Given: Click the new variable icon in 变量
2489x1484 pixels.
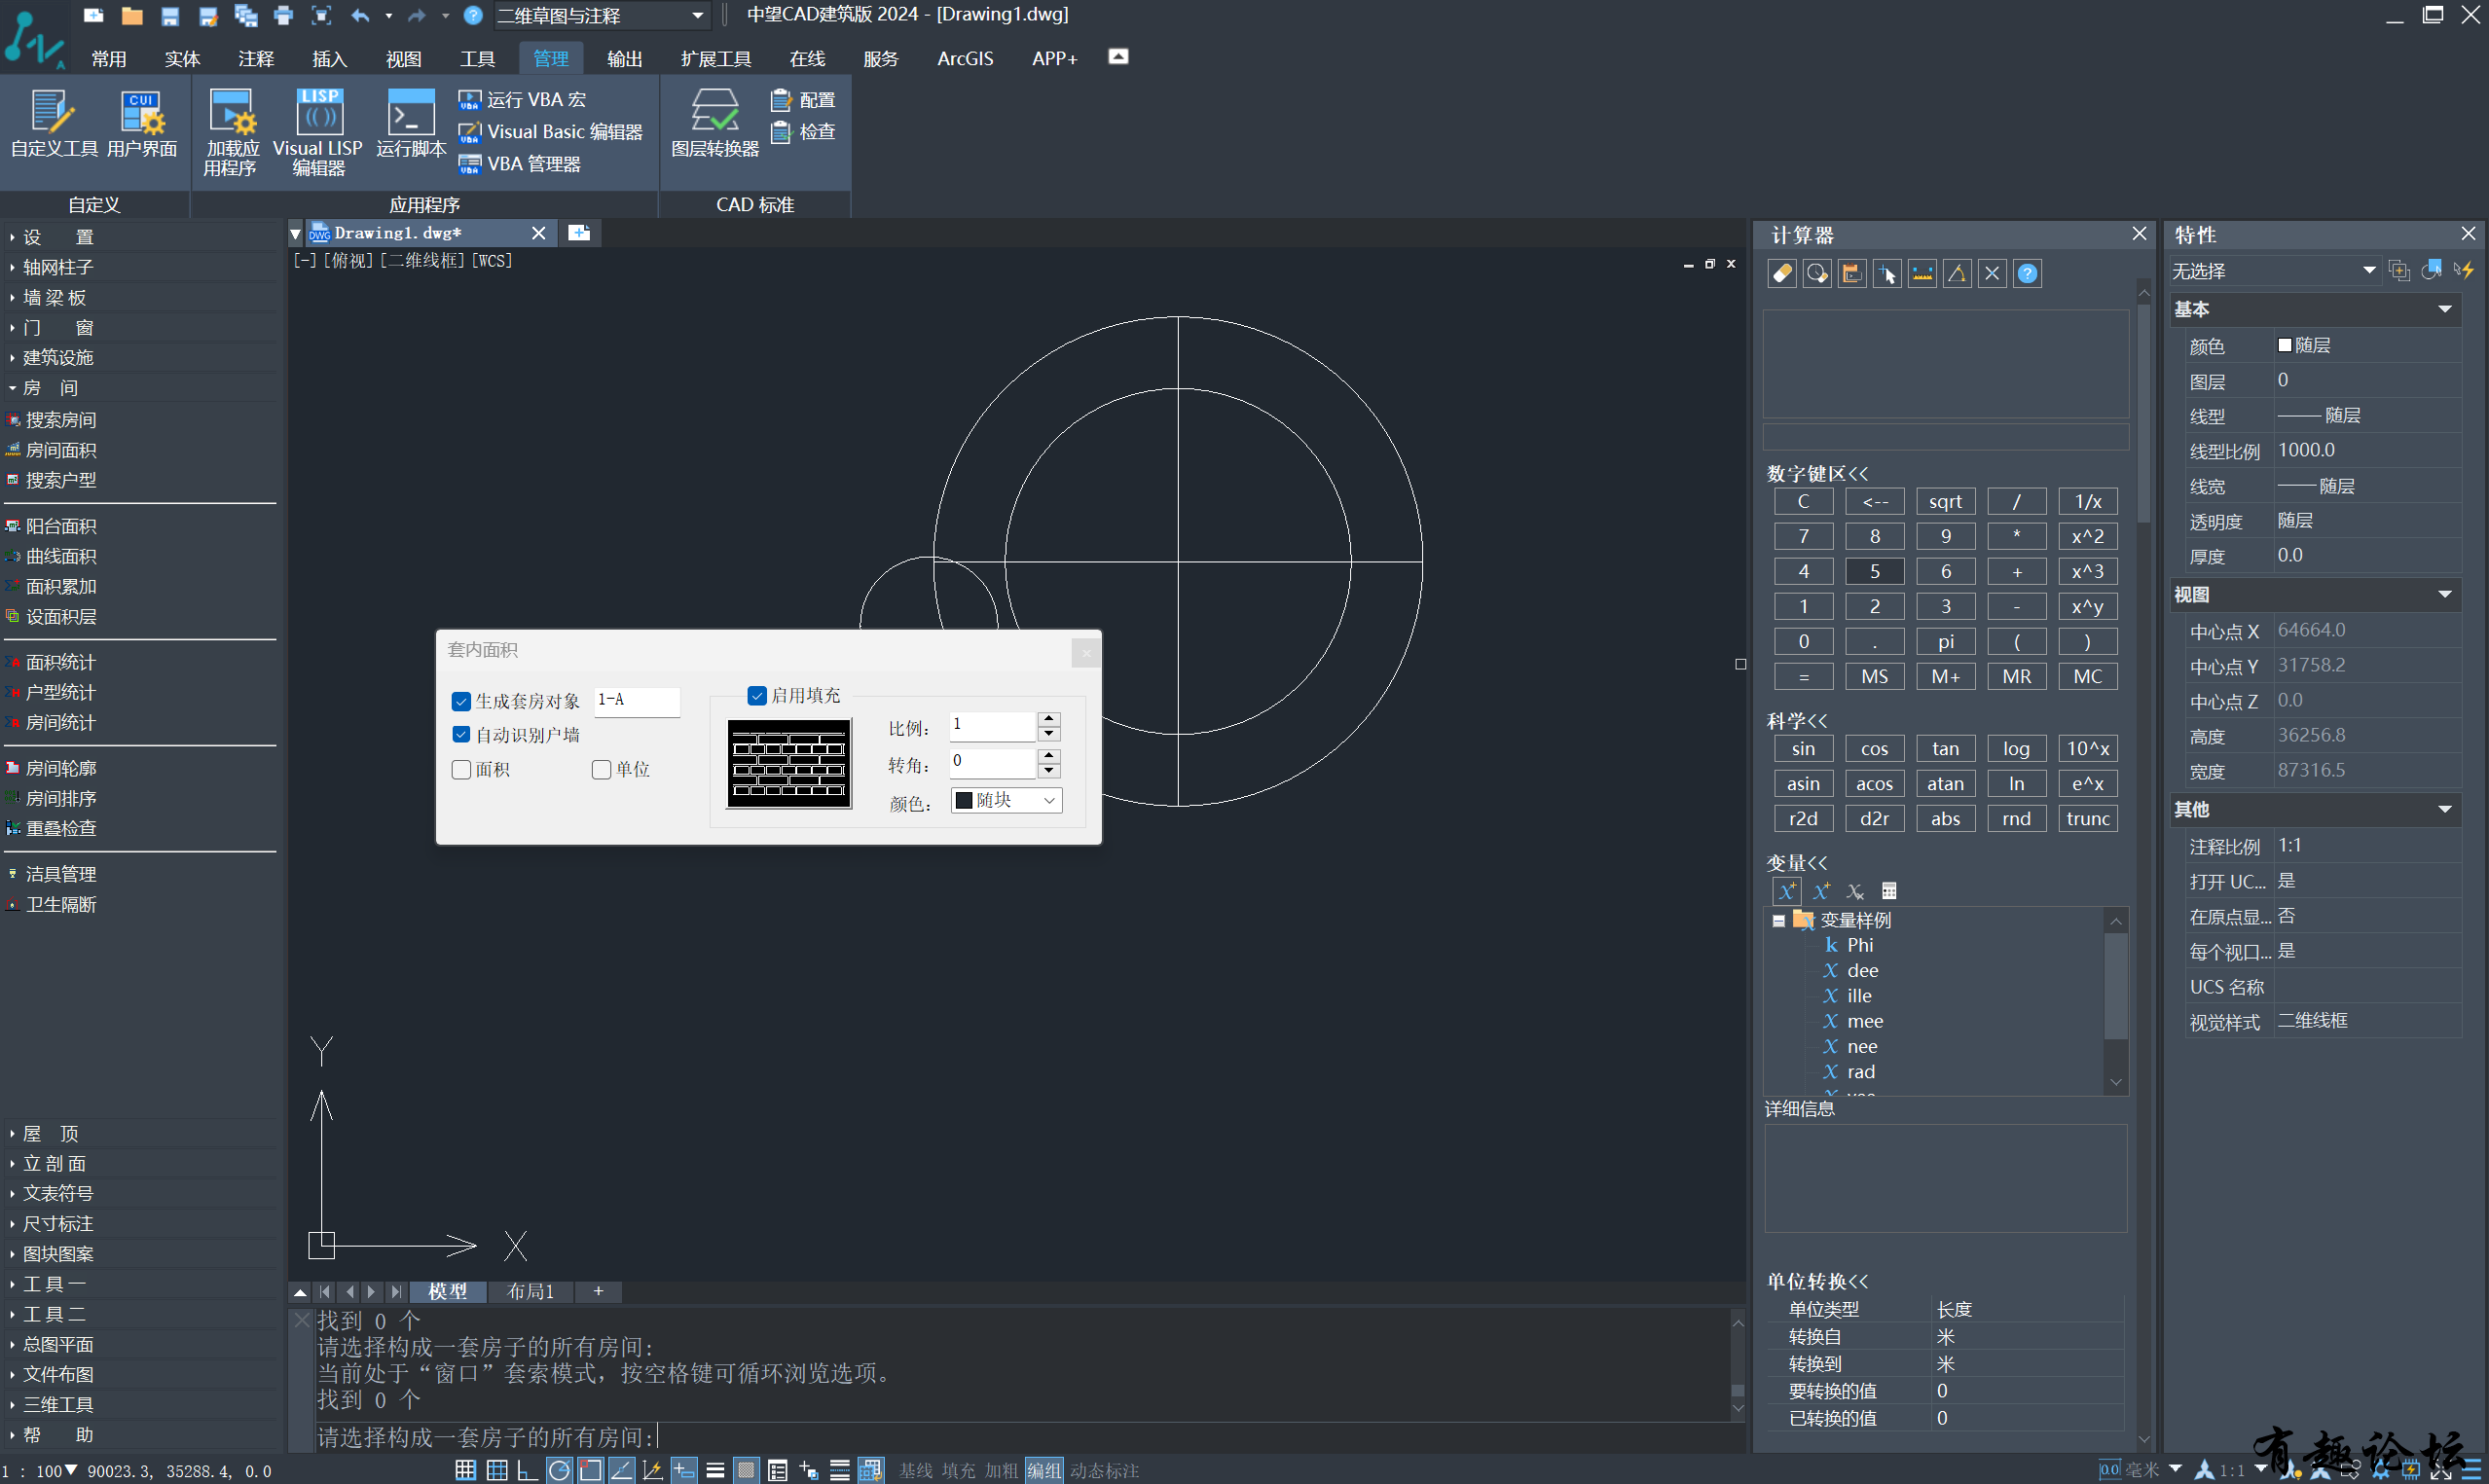Looking at the screenshot, I should (x=1787, y=891).
